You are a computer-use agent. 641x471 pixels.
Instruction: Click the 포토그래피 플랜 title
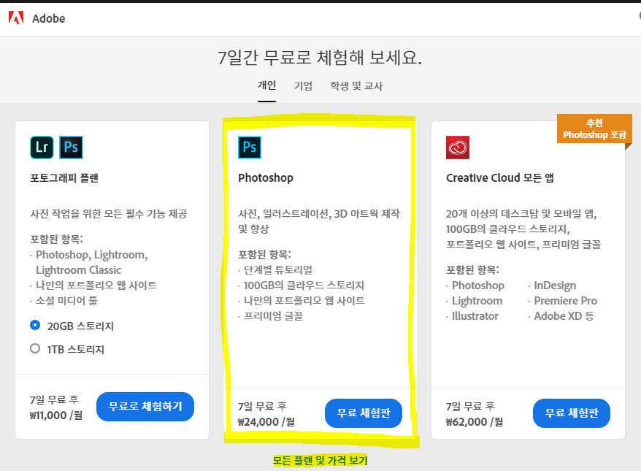64,178
